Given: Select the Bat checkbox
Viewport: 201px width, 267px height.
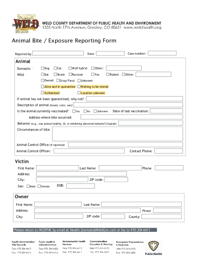Looking at the screenshot, I should click(43, 74).
